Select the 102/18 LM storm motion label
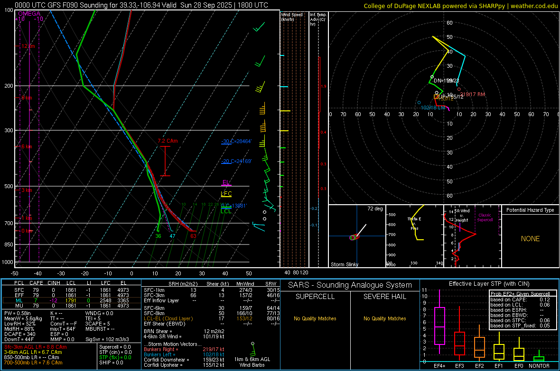Image resolution: width=560 pixels, height=371 pixels. (x=433, y=108)
